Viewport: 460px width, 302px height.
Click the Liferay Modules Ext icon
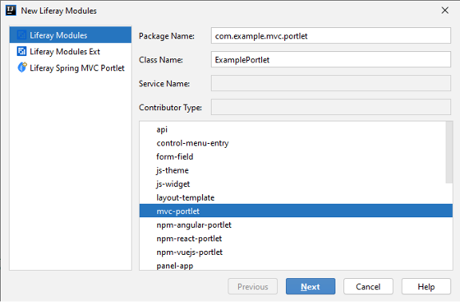pos(22,51)
